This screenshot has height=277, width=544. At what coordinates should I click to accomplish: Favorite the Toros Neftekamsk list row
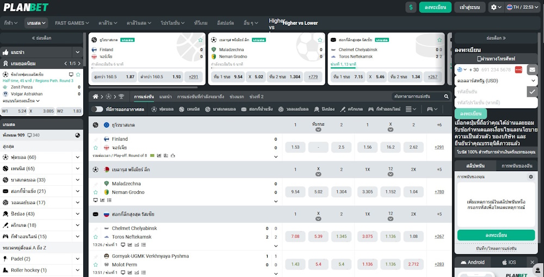96,237
